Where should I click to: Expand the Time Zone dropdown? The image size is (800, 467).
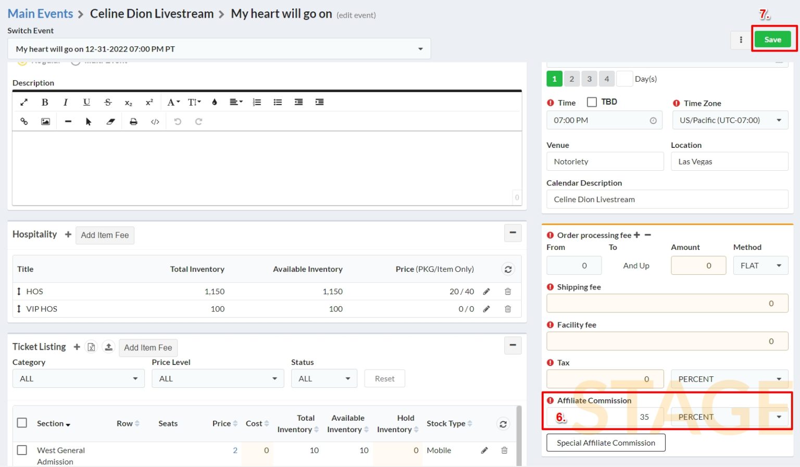click(x=730, y=120)
